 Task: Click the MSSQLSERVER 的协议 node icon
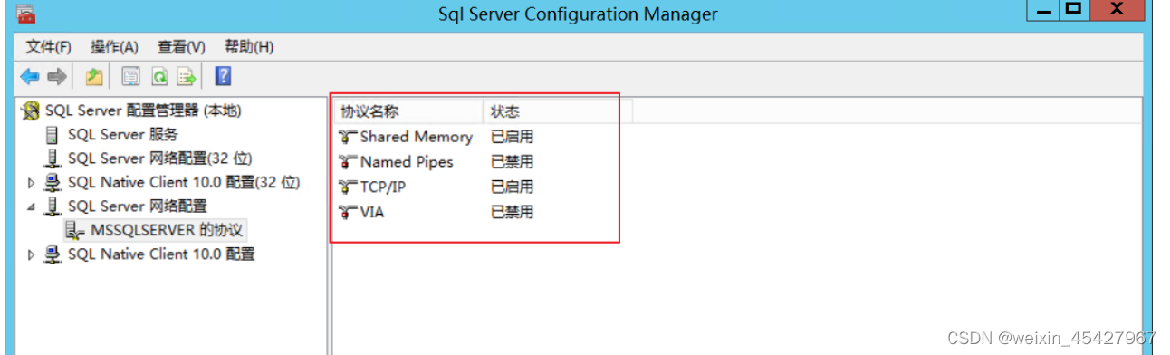[74, 231]
